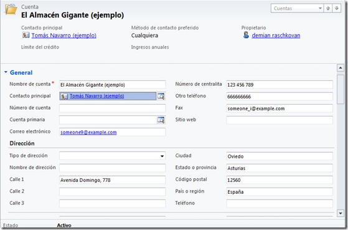This screenshot has height=230, width=348.
Task: Open the header Tomás Navarro (ejemplo) link
Action: pyautogui.click(x=64, y=36)
